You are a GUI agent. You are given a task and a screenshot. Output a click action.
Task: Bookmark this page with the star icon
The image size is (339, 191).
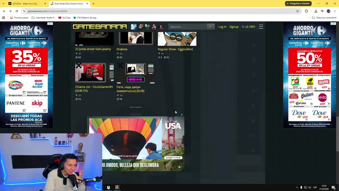[x=297, y=11]
